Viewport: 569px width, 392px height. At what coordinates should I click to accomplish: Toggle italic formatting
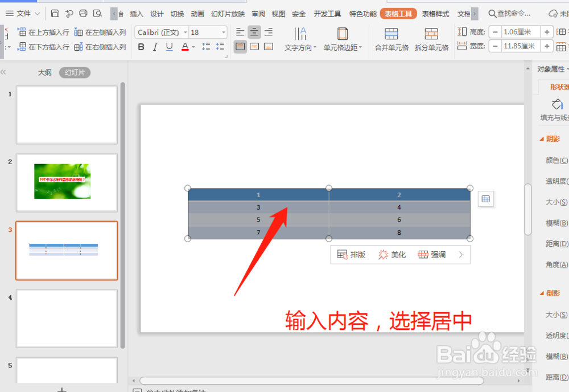pyautogui.click(x=155, y=46)
